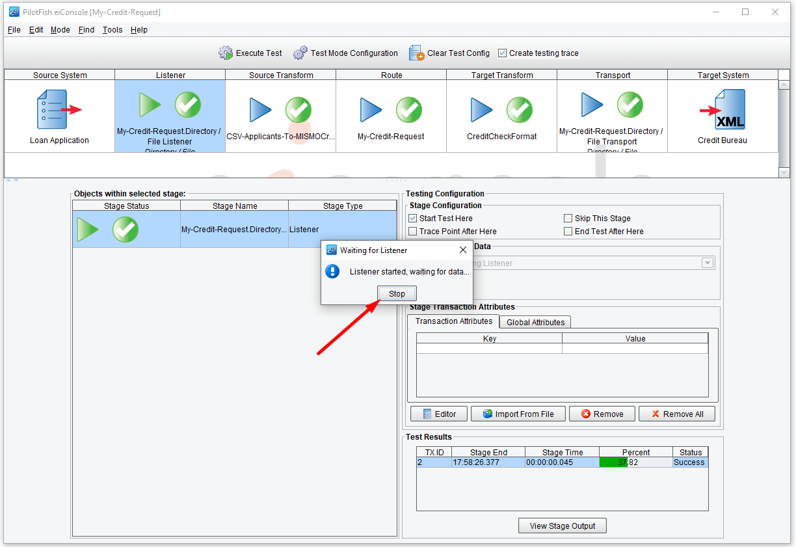The image size is (796, 547).
Task: Open the Mode menu
Action: point(60,30)
